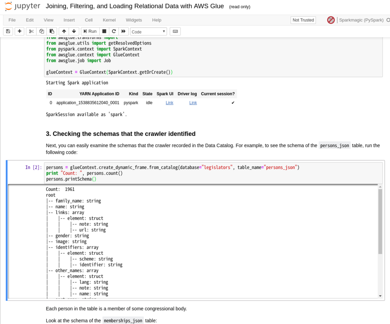Save the notebook

coord(8,31)
